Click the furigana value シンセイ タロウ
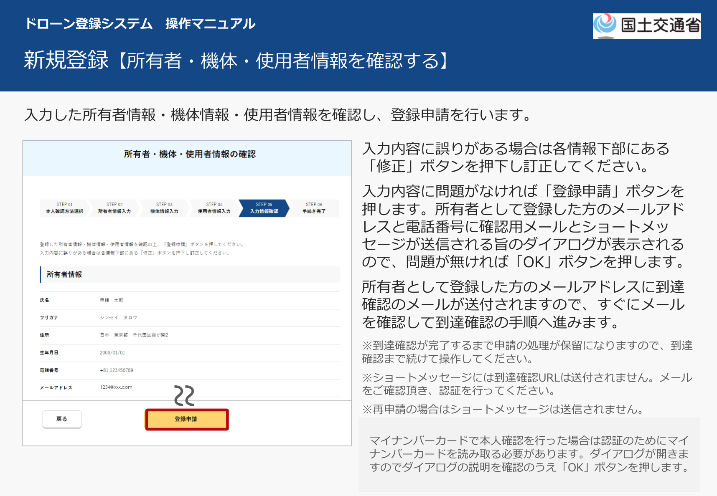The width and height of the screenshot is (717, 496). (118, 318)
